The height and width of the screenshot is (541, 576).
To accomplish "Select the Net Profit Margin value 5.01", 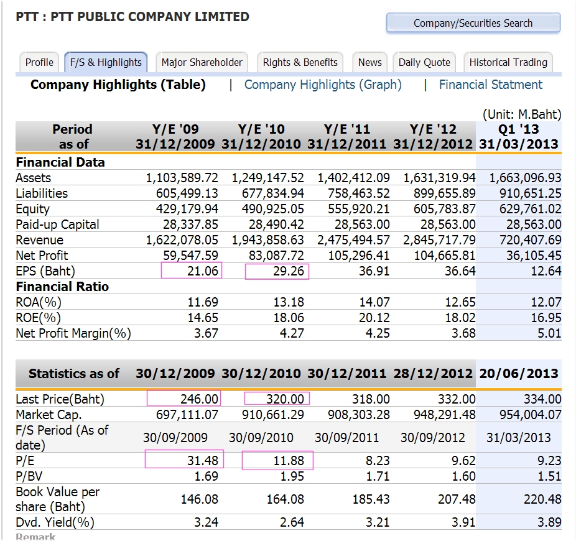I will (x=549, y=333).
